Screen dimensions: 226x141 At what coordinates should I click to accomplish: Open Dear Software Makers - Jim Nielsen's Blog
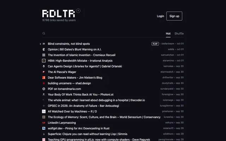pyautogui.click(x=75, y=78)
